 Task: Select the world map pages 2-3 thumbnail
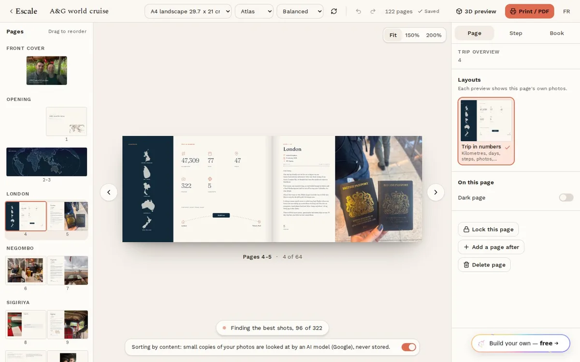47,162
